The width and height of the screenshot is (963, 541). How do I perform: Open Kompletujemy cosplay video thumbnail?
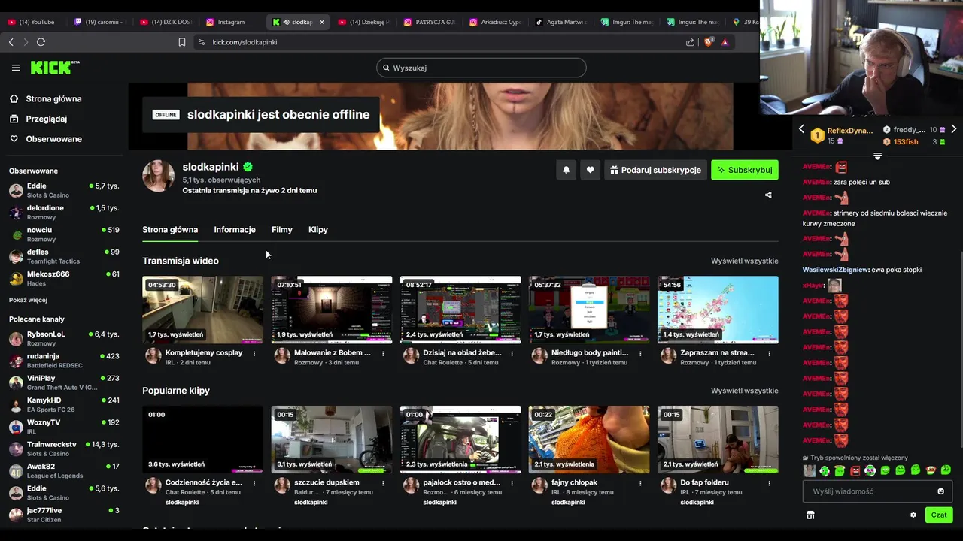pyautogui.click(x=203, y=310)
